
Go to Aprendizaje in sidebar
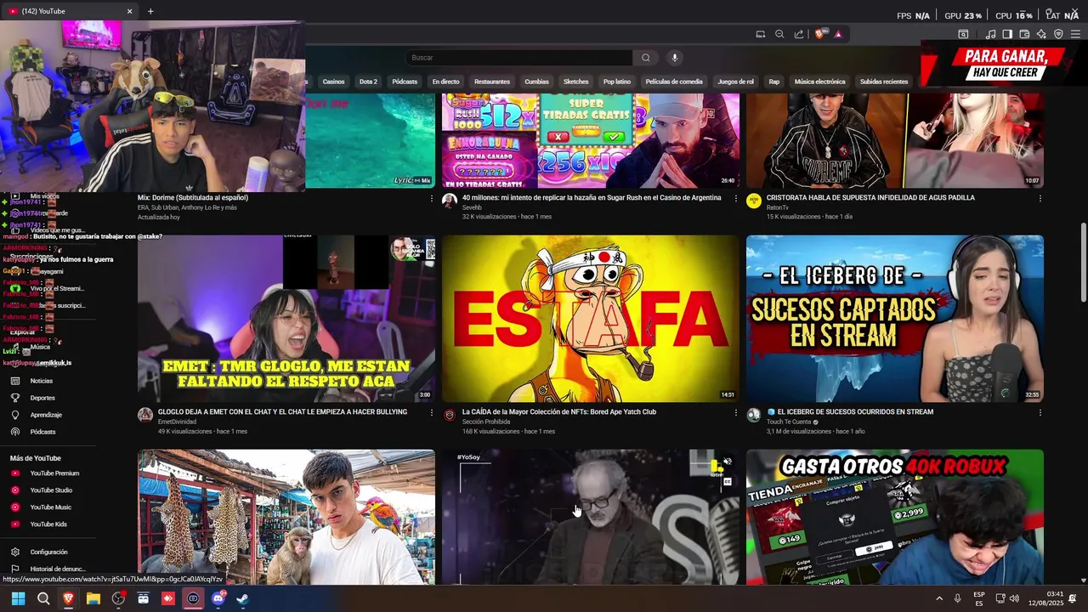pyautogui.click(x=46, y=415)
